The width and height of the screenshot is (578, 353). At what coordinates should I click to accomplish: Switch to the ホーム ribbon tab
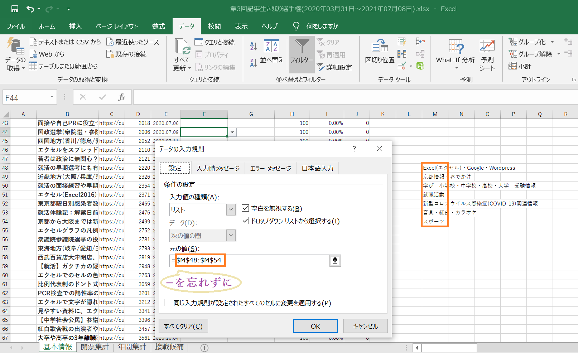point(47,26)
